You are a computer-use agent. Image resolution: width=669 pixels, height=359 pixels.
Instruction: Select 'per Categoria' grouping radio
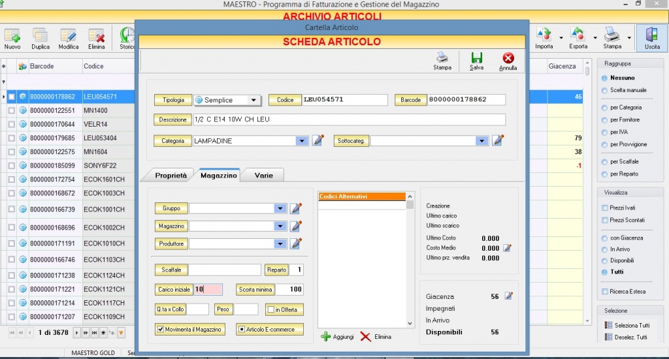(x=604, y=108)
